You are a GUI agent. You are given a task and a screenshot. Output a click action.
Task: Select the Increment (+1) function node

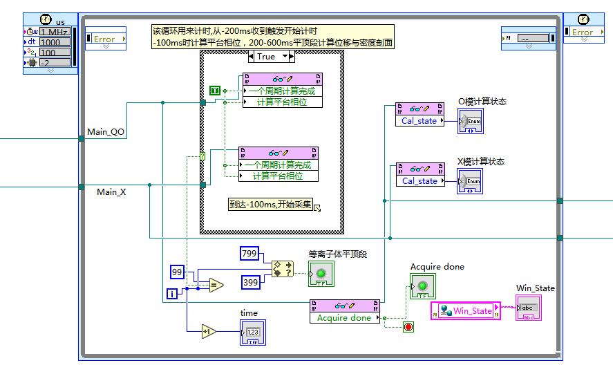[x=209, y=332]
